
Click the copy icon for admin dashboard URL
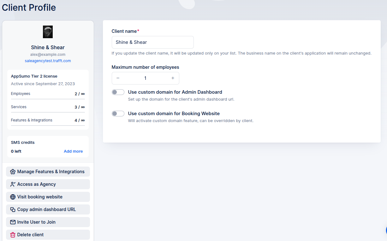click(x=13, y=209)
